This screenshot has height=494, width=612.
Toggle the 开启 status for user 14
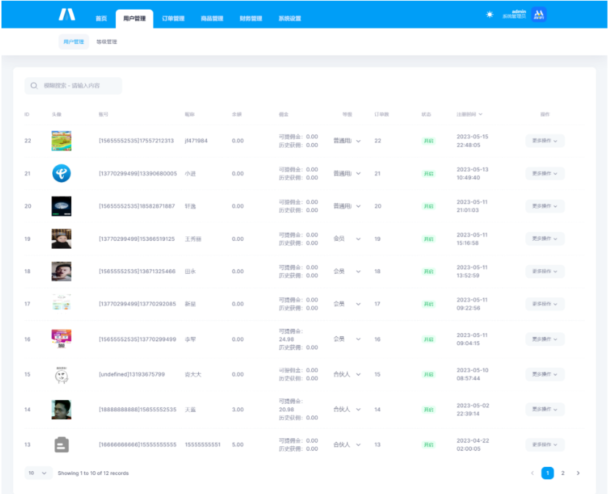(429, 410)
